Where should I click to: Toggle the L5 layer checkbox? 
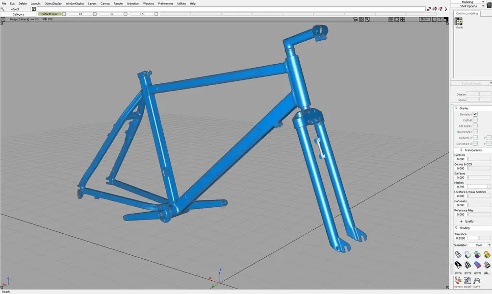click(156, 14)
